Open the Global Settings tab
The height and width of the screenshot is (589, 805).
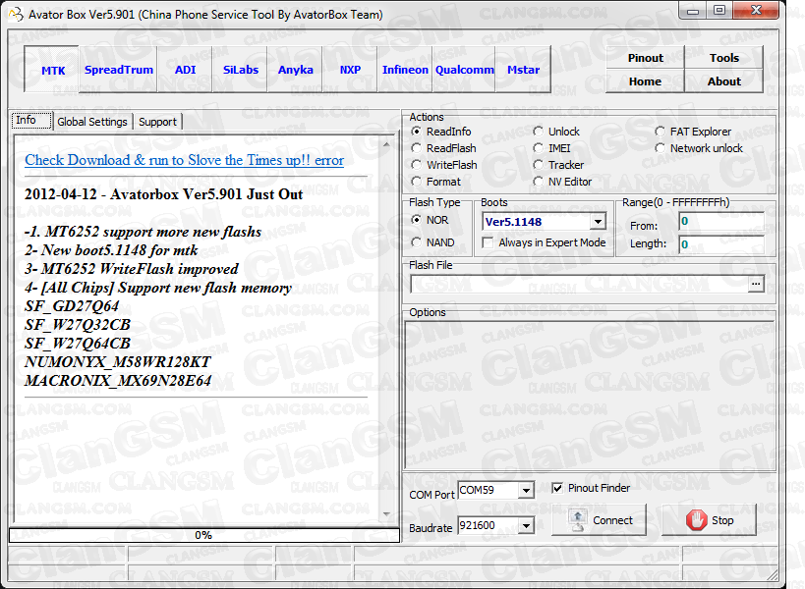click(x=92, y=122)
